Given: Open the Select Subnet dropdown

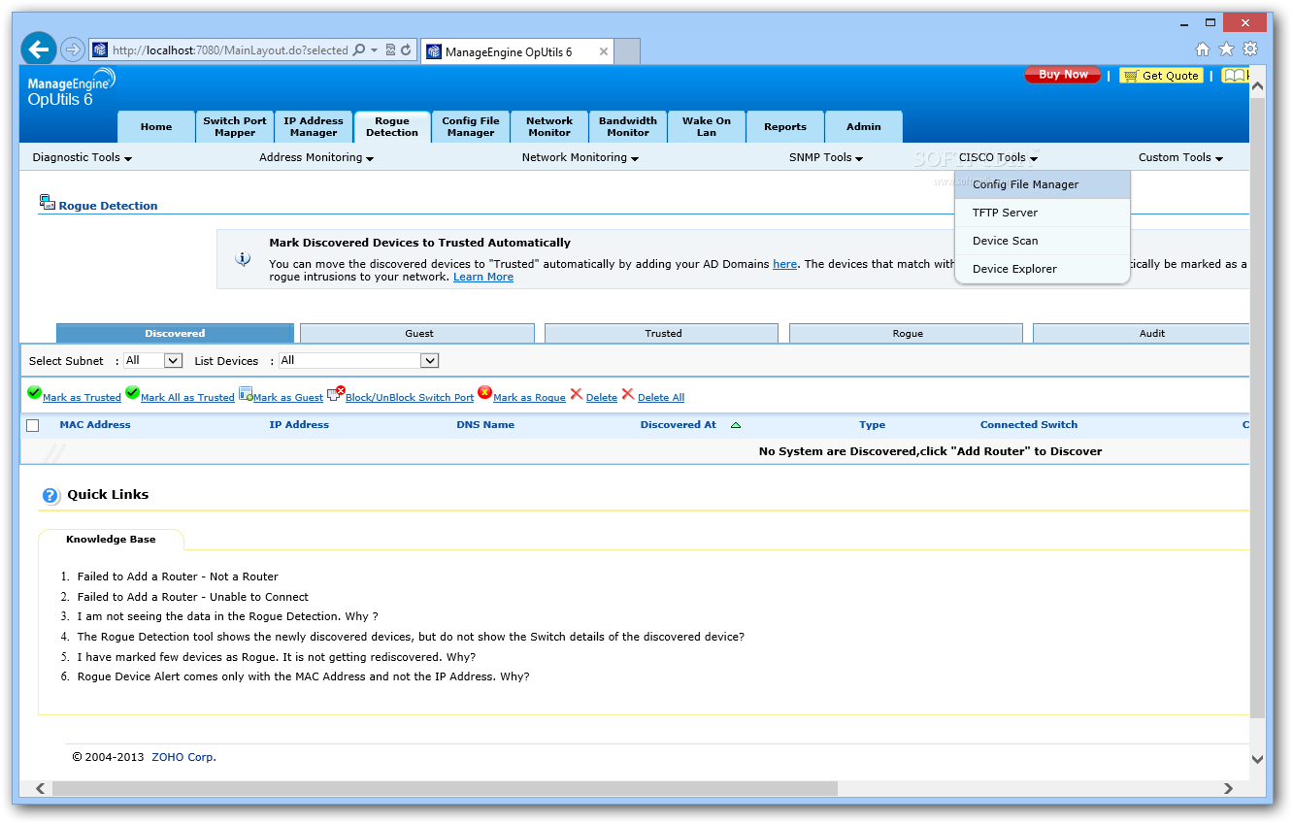Looking at the screenshot, I should coord(152,360).
